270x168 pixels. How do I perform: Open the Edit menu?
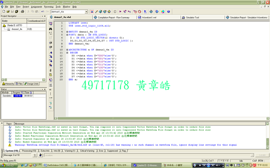click(12, 7)
